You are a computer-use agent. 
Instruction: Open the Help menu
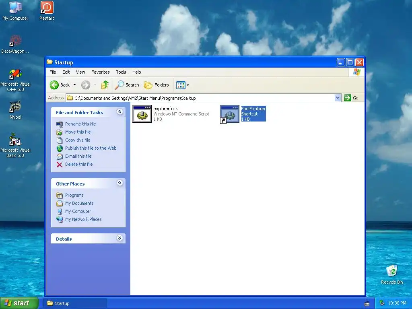coord(137,72)
